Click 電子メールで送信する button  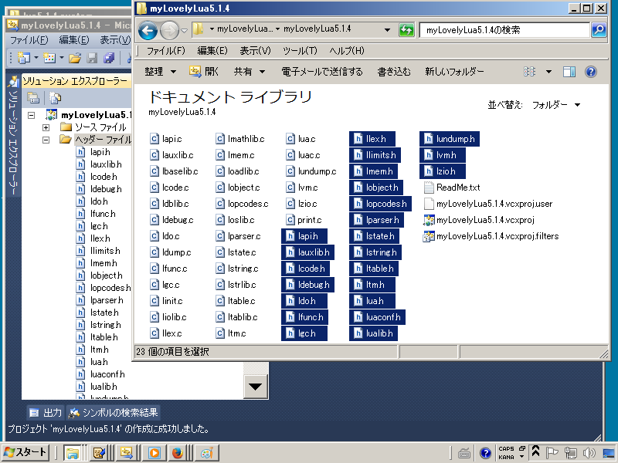click(x=322, y=72)
